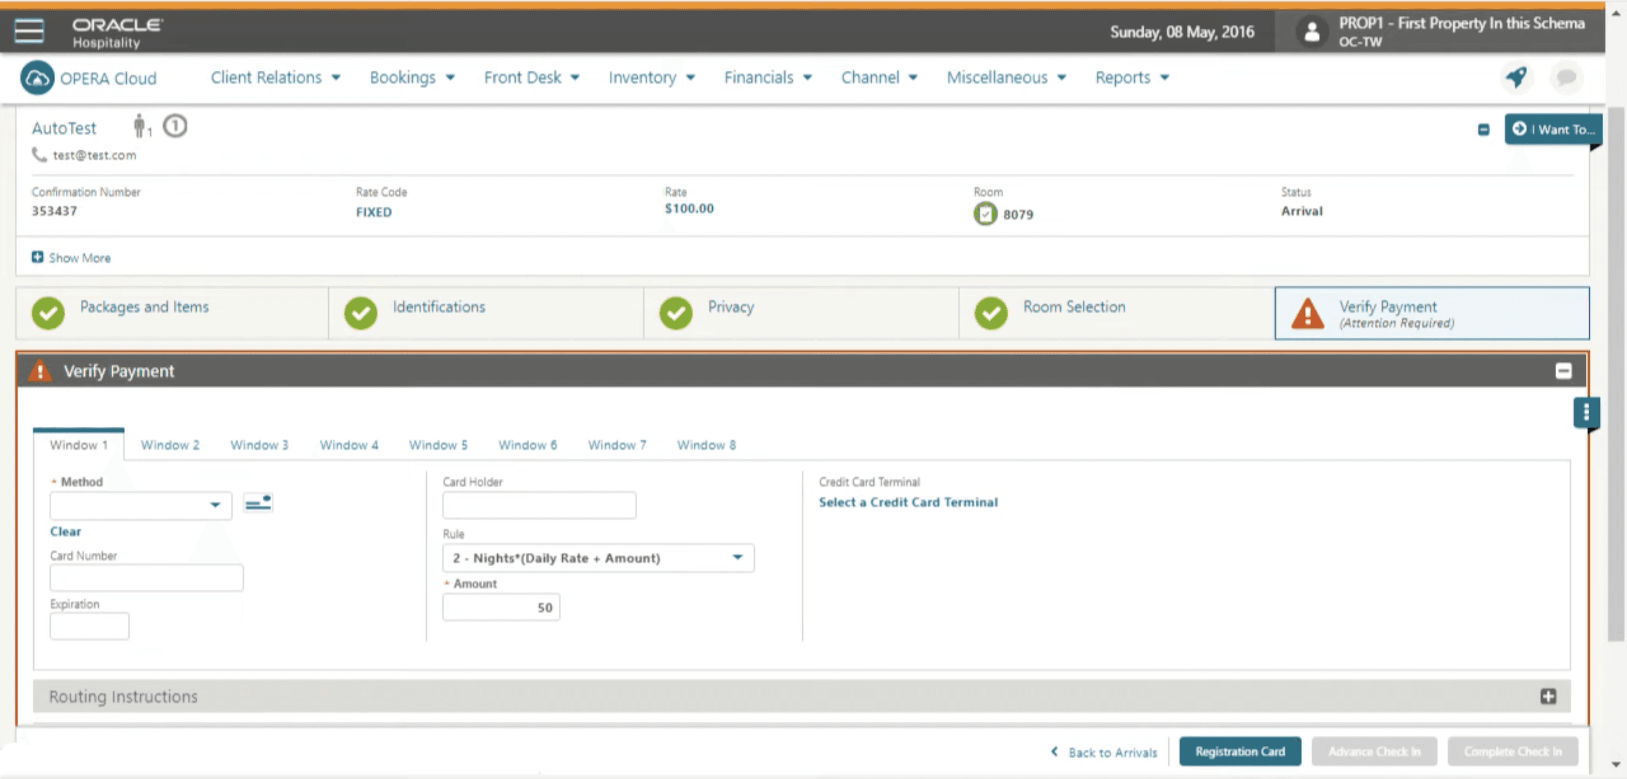Expand the Routing Instructions section
The image size is (1627, 779).
[x=1548, y=696]
